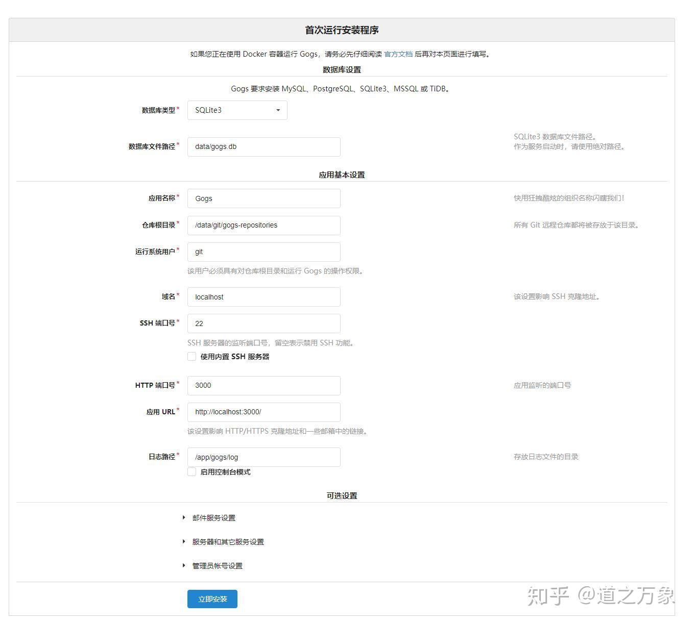Screen dimensions: 693x624
Task: Click the text 'Gogs 要求安装 MySQL、PostgreSQL、SQLite3、MSSQL 或 TiDB。'
Action: pos(341,89)
